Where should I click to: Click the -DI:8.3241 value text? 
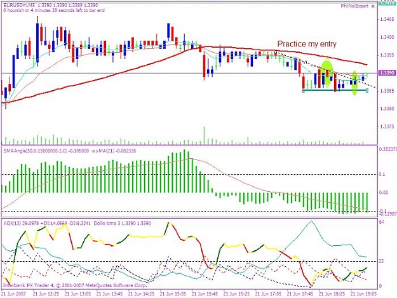79,223
